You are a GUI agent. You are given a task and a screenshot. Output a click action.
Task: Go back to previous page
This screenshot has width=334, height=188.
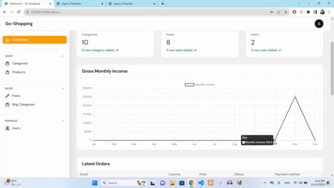pos(5,12)
